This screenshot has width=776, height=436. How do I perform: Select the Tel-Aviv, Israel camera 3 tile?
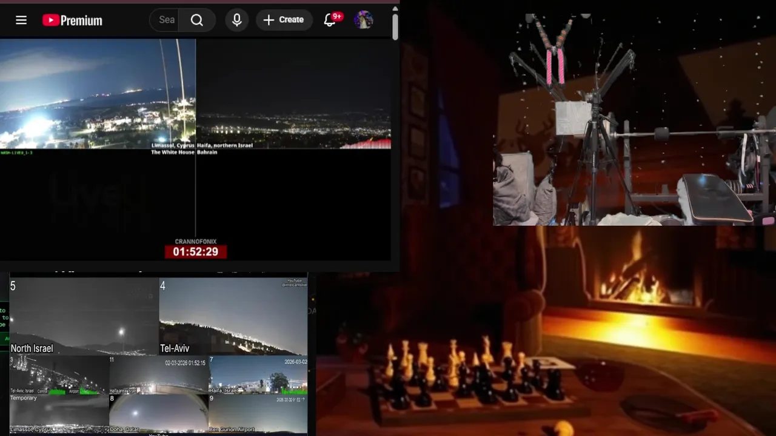point(59,375)
